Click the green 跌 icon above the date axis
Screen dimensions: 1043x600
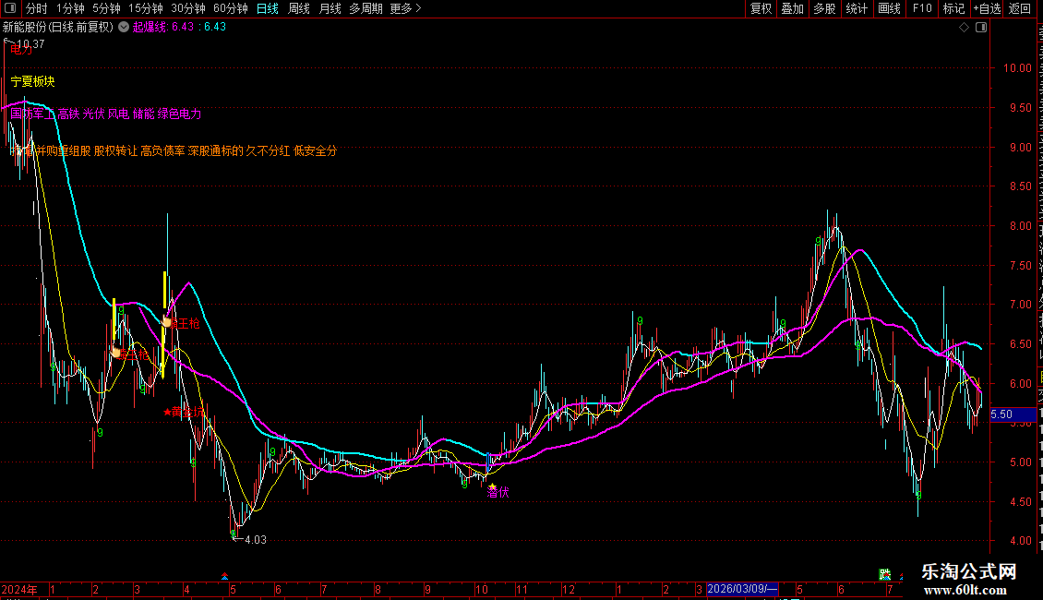(884, 574)
